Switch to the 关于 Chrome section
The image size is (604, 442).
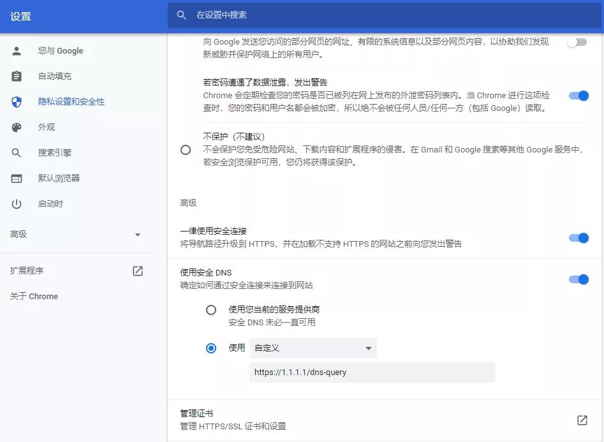(x=33, y=296)
